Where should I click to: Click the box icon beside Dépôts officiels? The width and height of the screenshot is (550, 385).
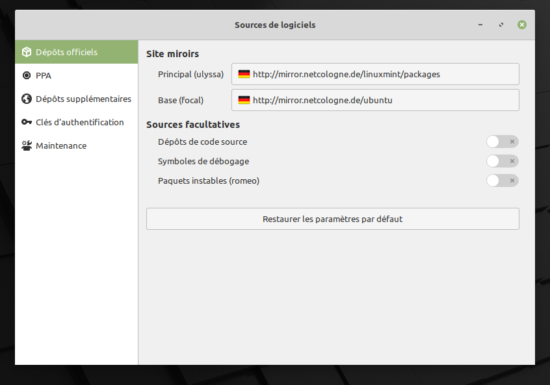point(27,52)
